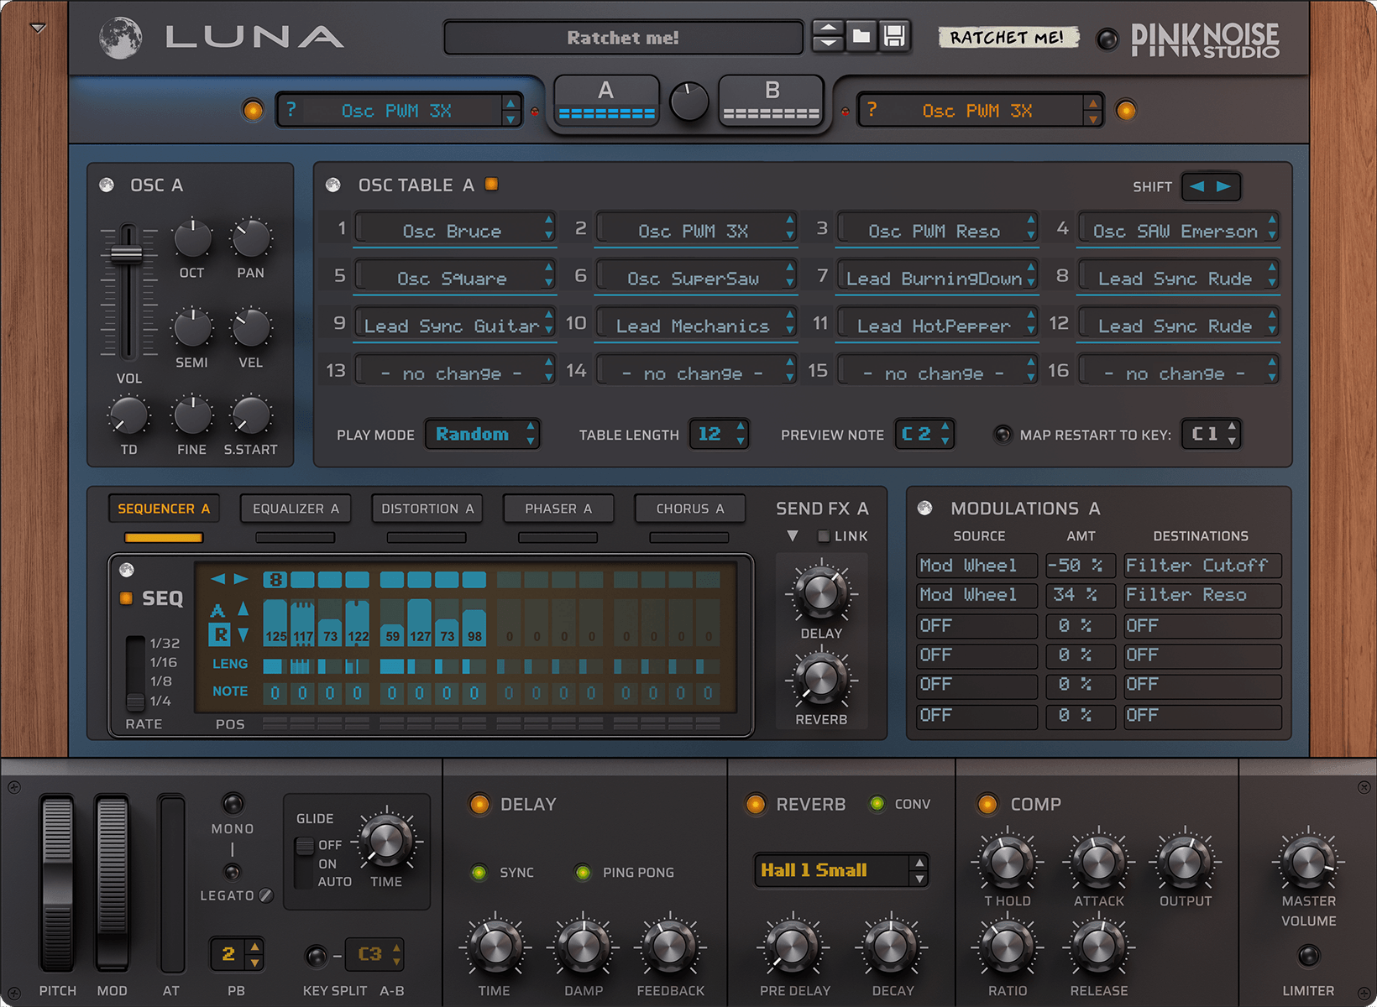Toggle the Delay power LED
The height and width of the screenshot is (1007, 1377).
coord(479,804)
